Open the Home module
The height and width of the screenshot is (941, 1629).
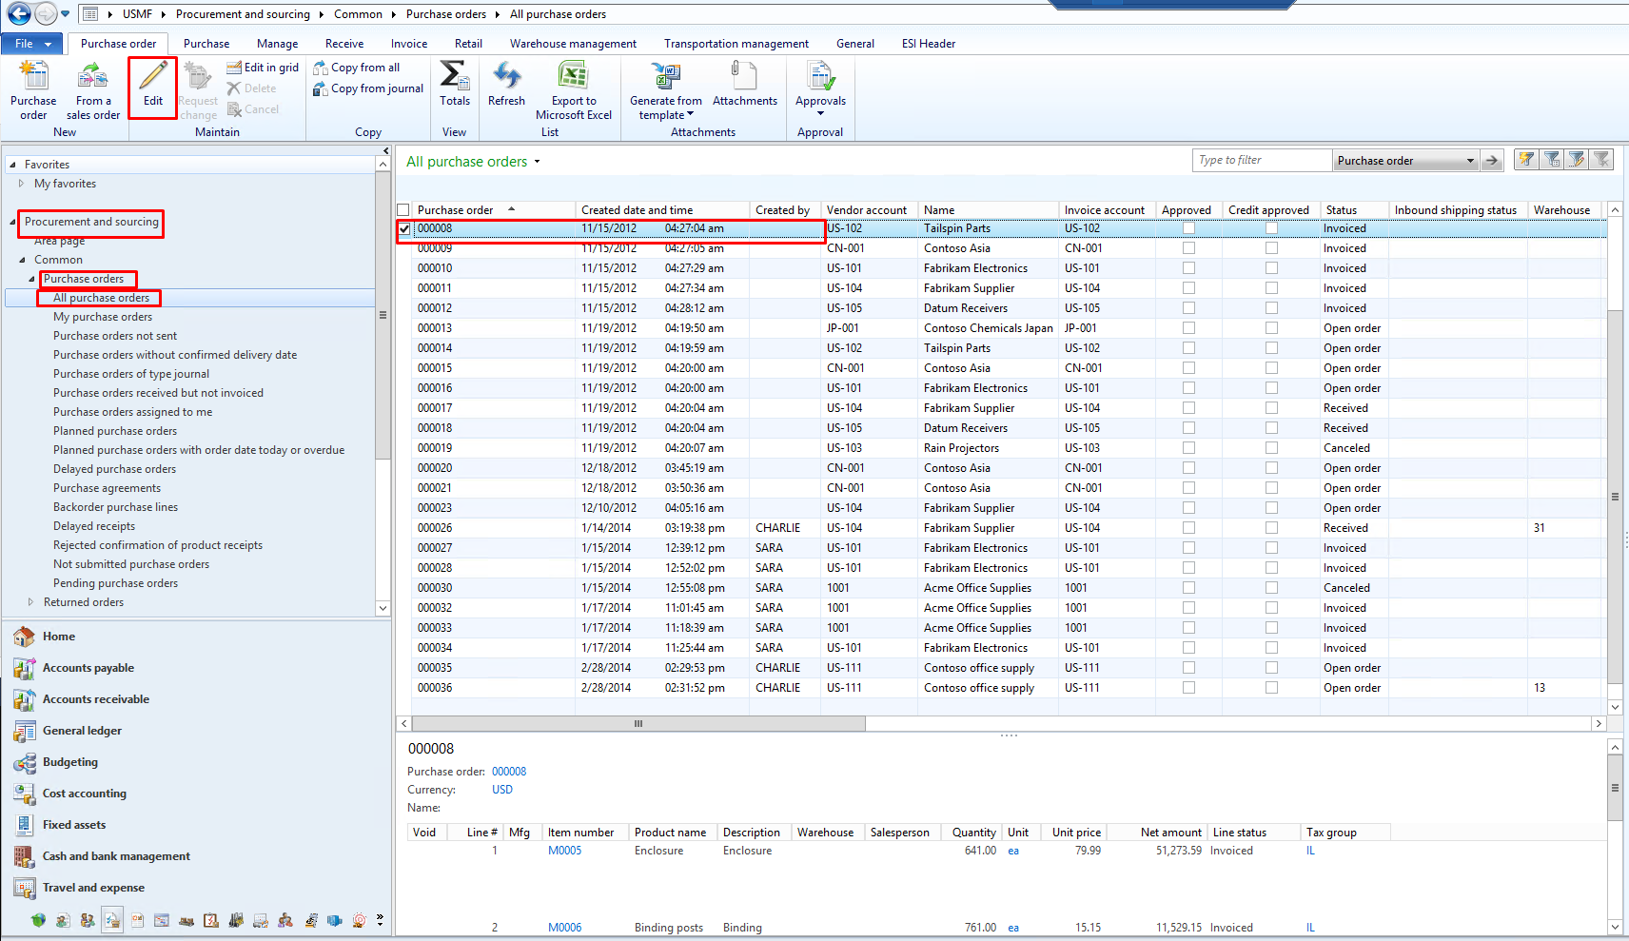(x=59, y=637)
